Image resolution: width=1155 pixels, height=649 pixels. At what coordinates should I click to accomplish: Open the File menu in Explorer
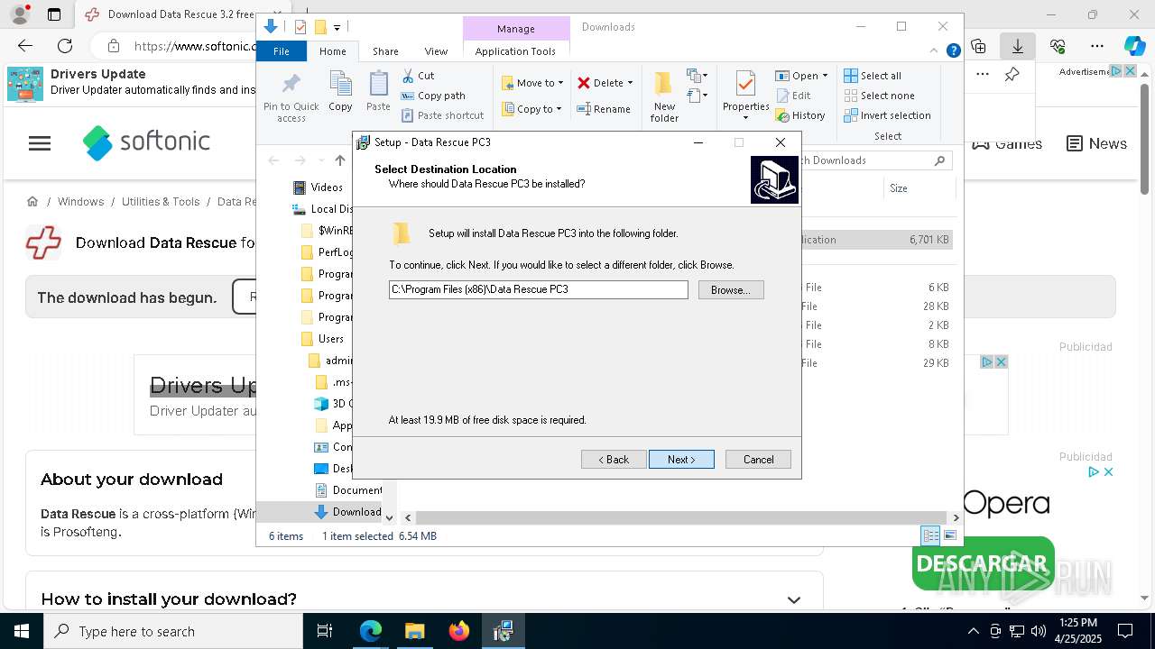[282, 51]
